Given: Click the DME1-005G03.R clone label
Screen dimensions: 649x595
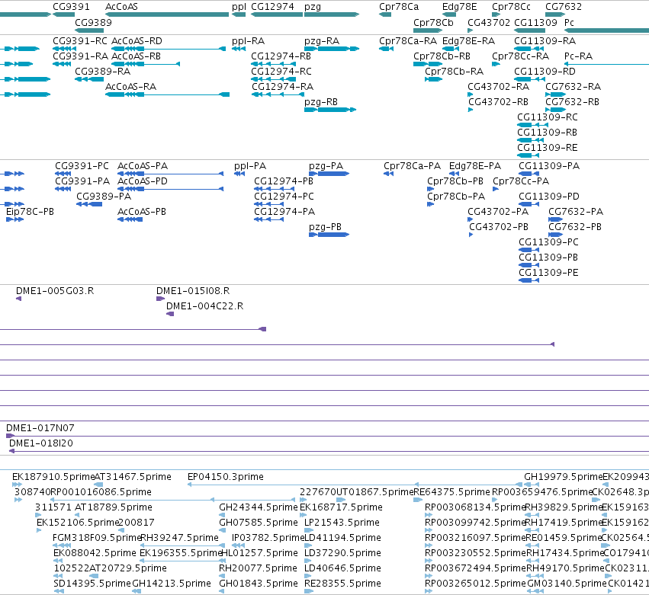Looking at the screenshot, I should coord(55,291).
